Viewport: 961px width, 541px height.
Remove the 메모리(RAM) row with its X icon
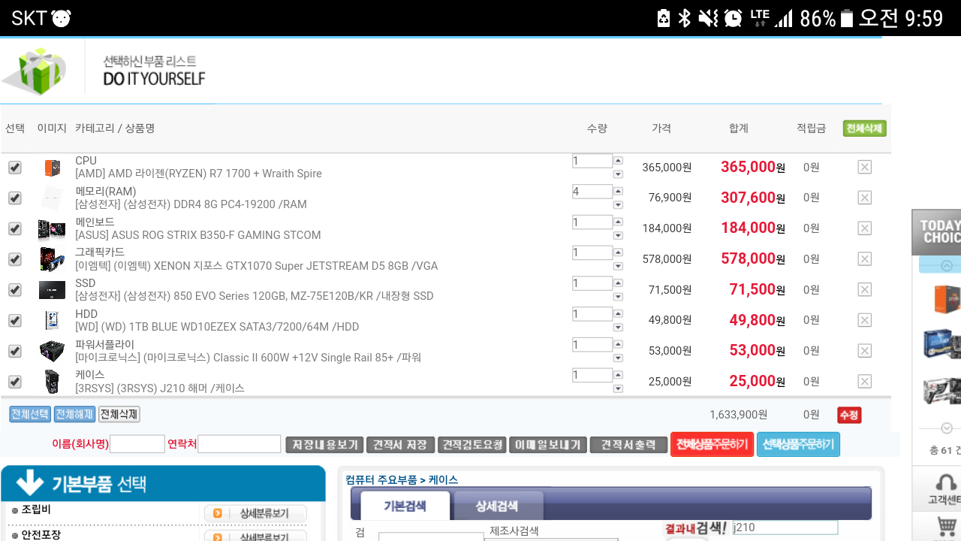click(864, 198)
